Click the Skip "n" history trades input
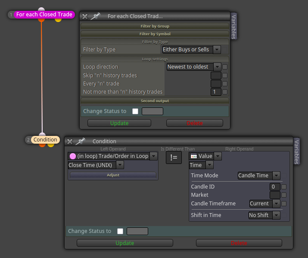Viewport: 308px width, 258px height. click(x=216, y=76)
